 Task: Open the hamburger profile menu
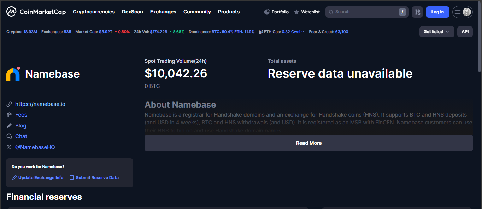coord(457,12)
